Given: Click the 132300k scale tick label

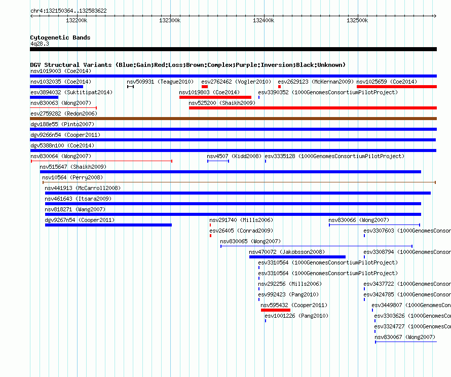Looking at the screenshot, I should [x=170, y=20].
